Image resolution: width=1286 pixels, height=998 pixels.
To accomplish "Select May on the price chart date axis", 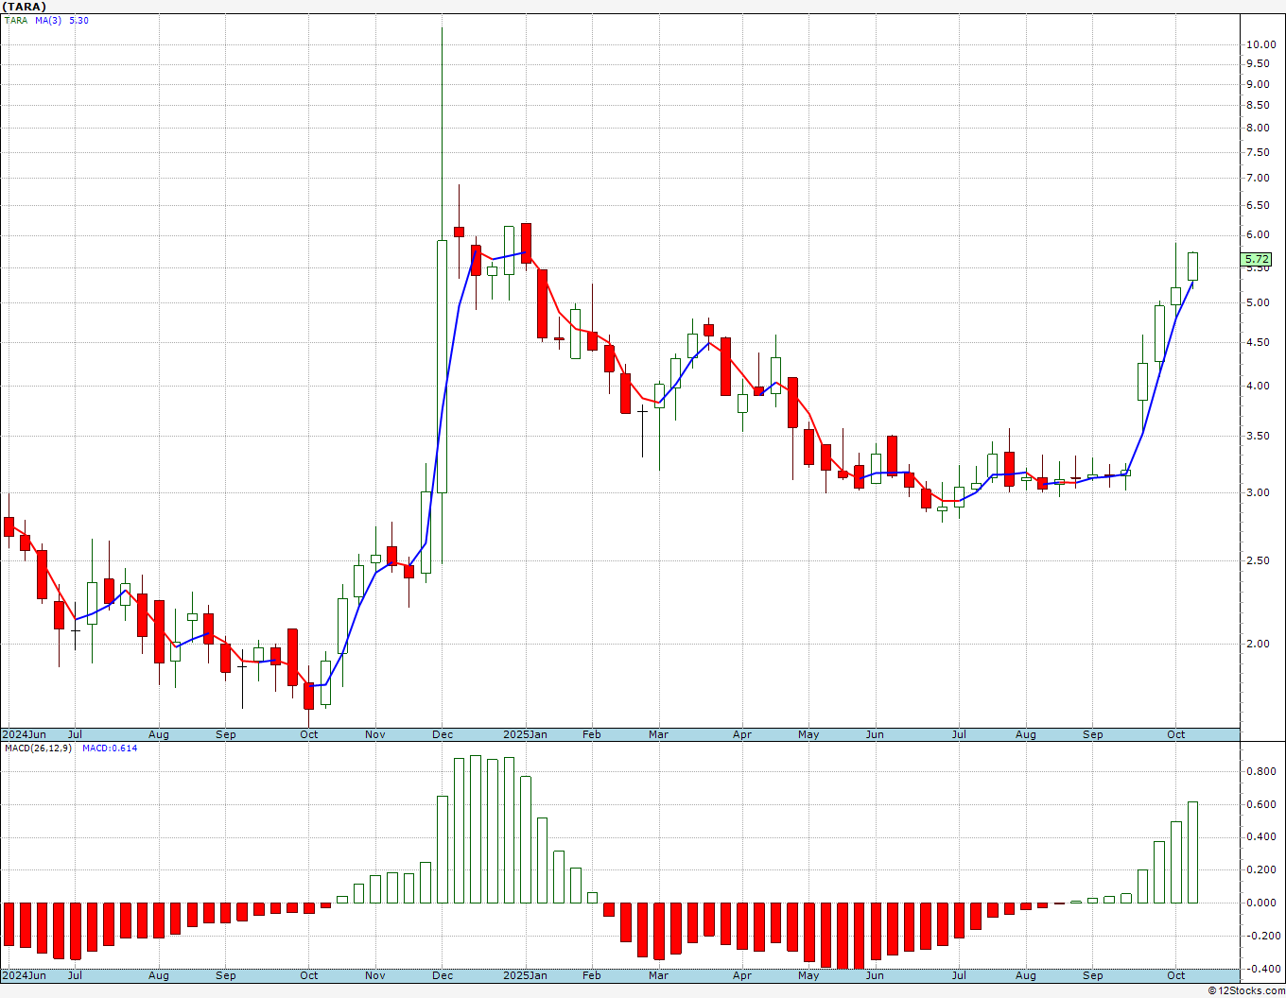I will pyautogui.click(x=808, y=734).
